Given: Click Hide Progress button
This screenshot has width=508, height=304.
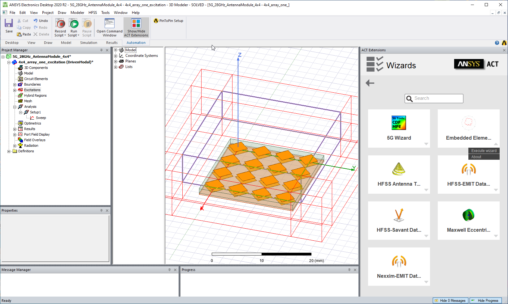Looking at the screenshot, I should (485, 301).
